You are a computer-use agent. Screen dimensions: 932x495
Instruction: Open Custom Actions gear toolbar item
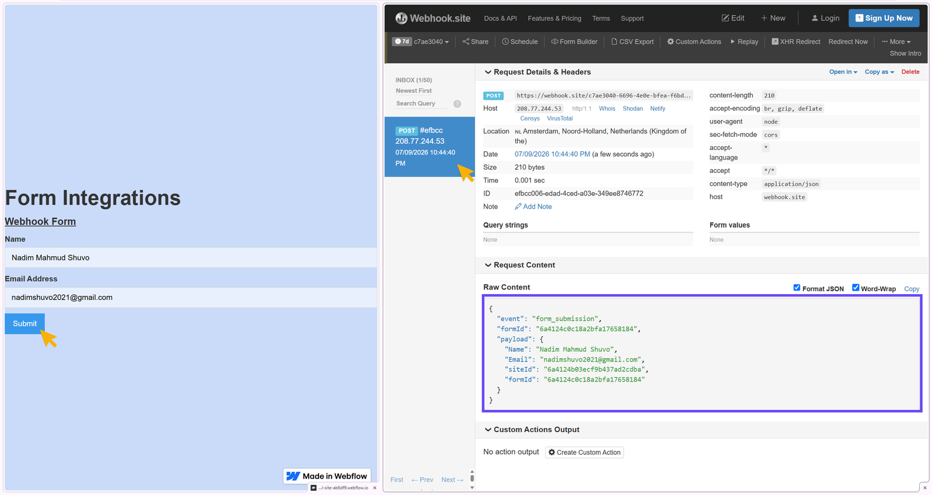coord(694,42)
